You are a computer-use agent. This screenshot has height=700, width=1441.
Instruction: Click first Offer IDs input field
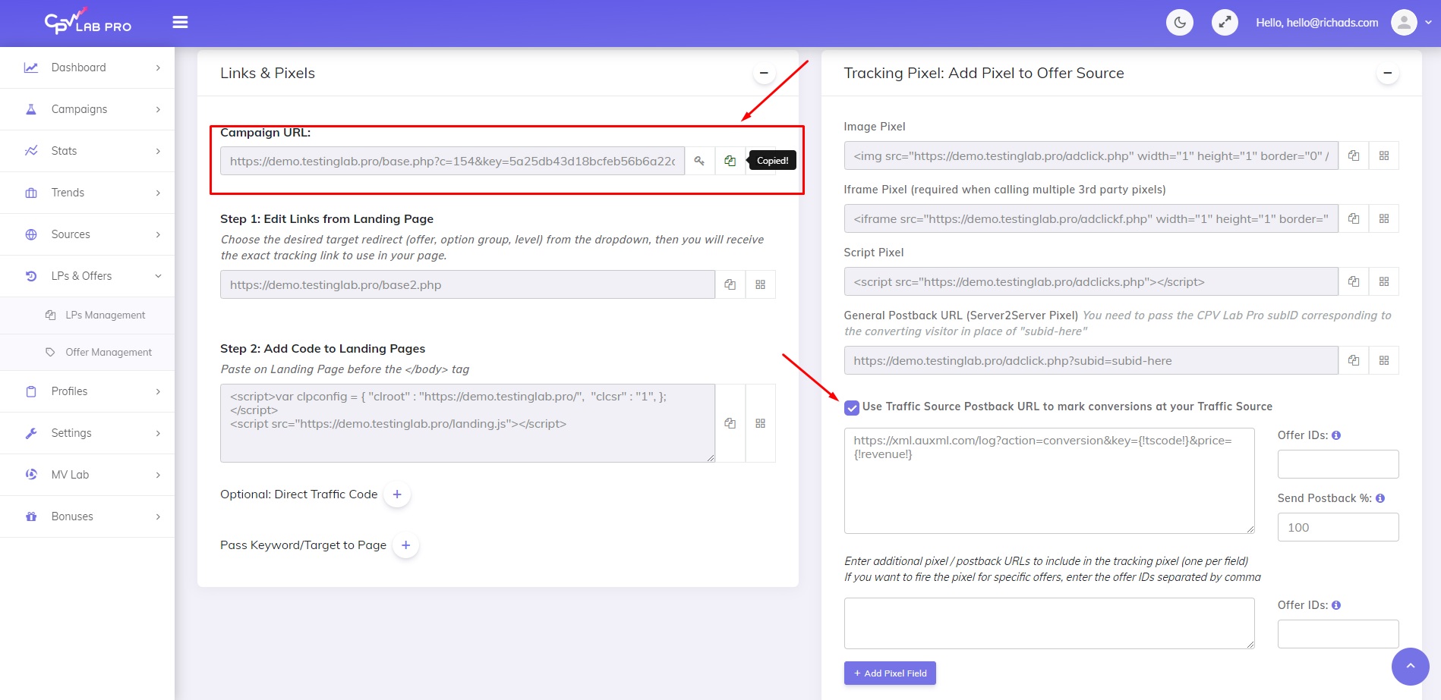(1339, 464)
